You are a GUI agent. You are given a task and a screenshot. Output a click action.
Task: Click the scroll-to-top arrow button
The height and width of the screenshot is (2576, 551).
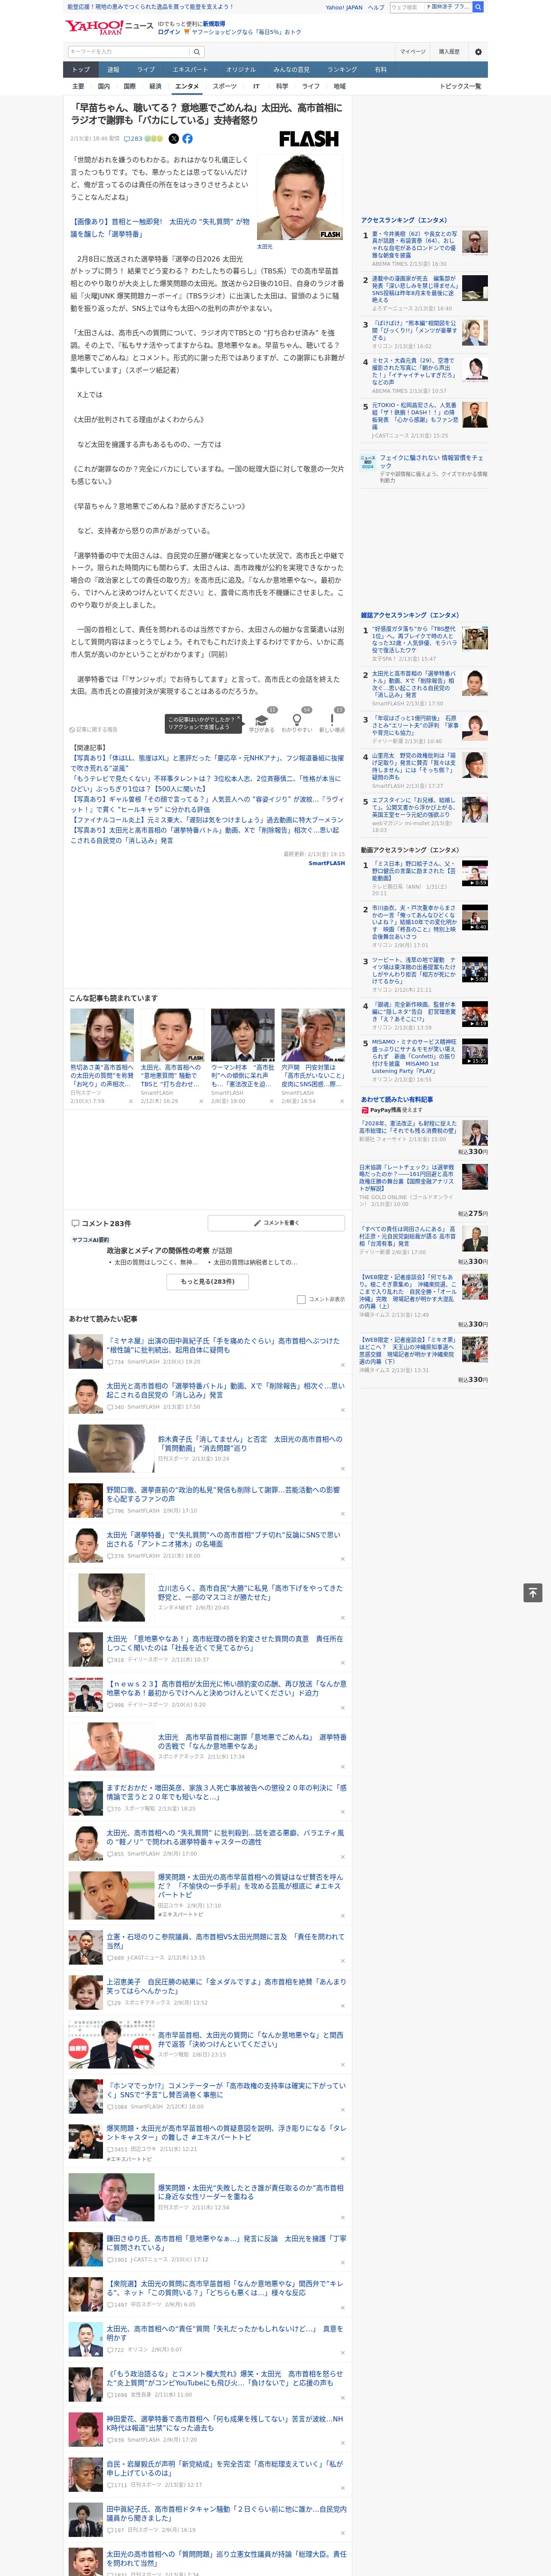tap(533, 1593)
